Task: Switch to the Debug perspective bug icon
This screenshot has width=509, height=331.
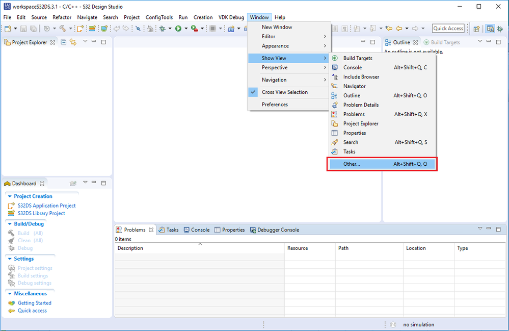Action: [x=500, y=29]
